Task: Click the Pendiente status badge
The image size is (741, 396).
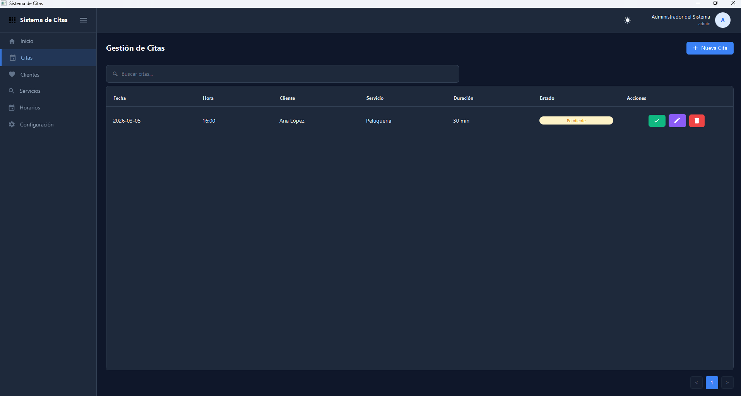Action: pyautogui.click(x=576, y=121)
